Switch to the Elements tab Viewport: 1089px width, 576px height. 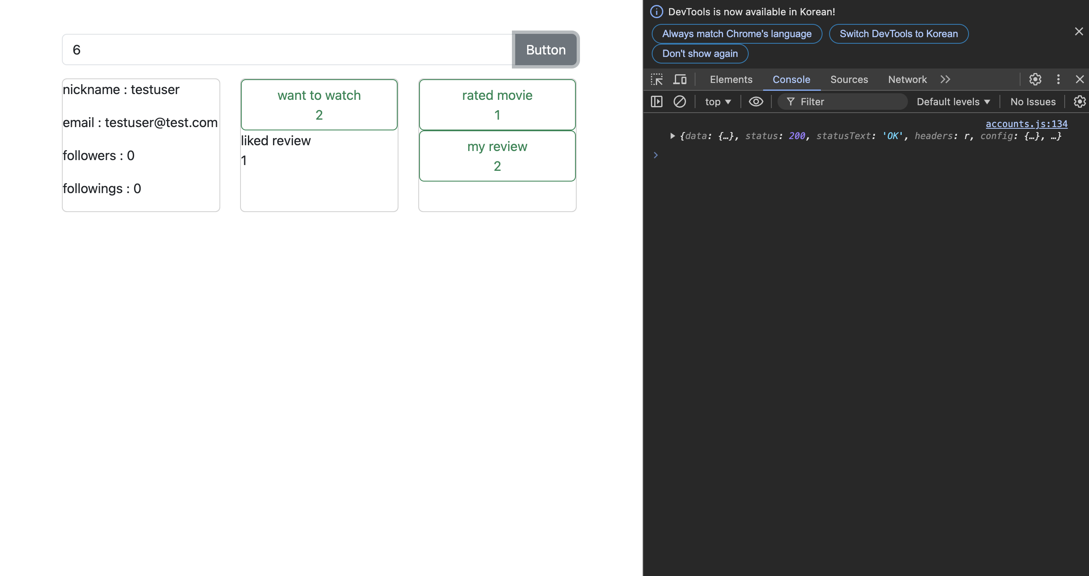pos(731,80)
